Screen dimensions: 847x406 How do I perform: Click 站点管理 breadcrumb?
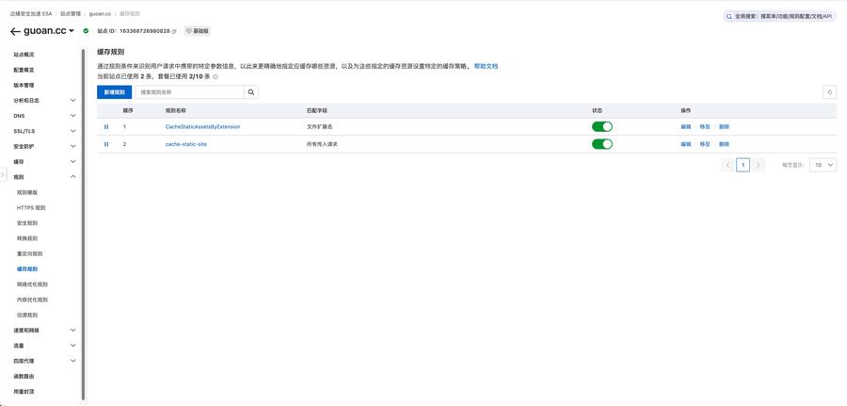(71, 13)
